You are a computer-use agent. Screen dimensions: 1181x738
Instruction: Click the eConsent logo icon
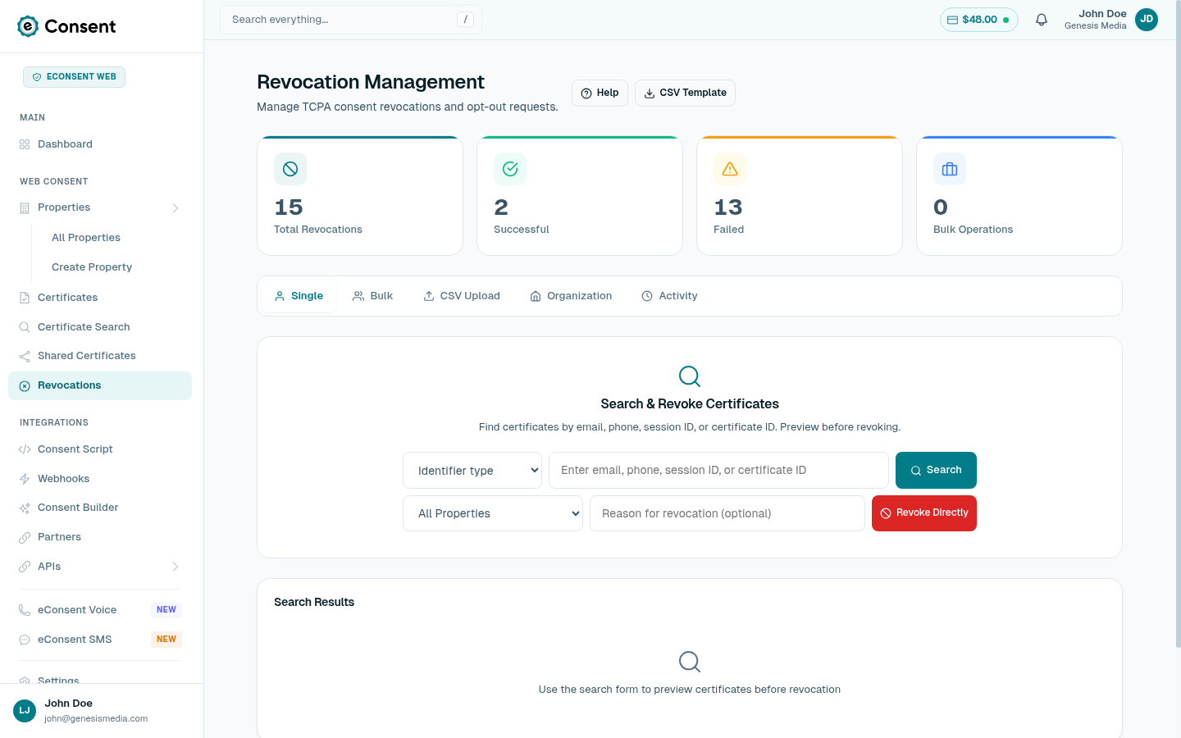point(28,26)
